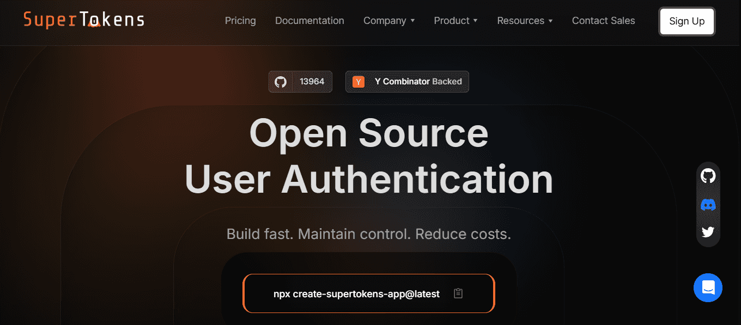Open the blue chat support widget

708,287
